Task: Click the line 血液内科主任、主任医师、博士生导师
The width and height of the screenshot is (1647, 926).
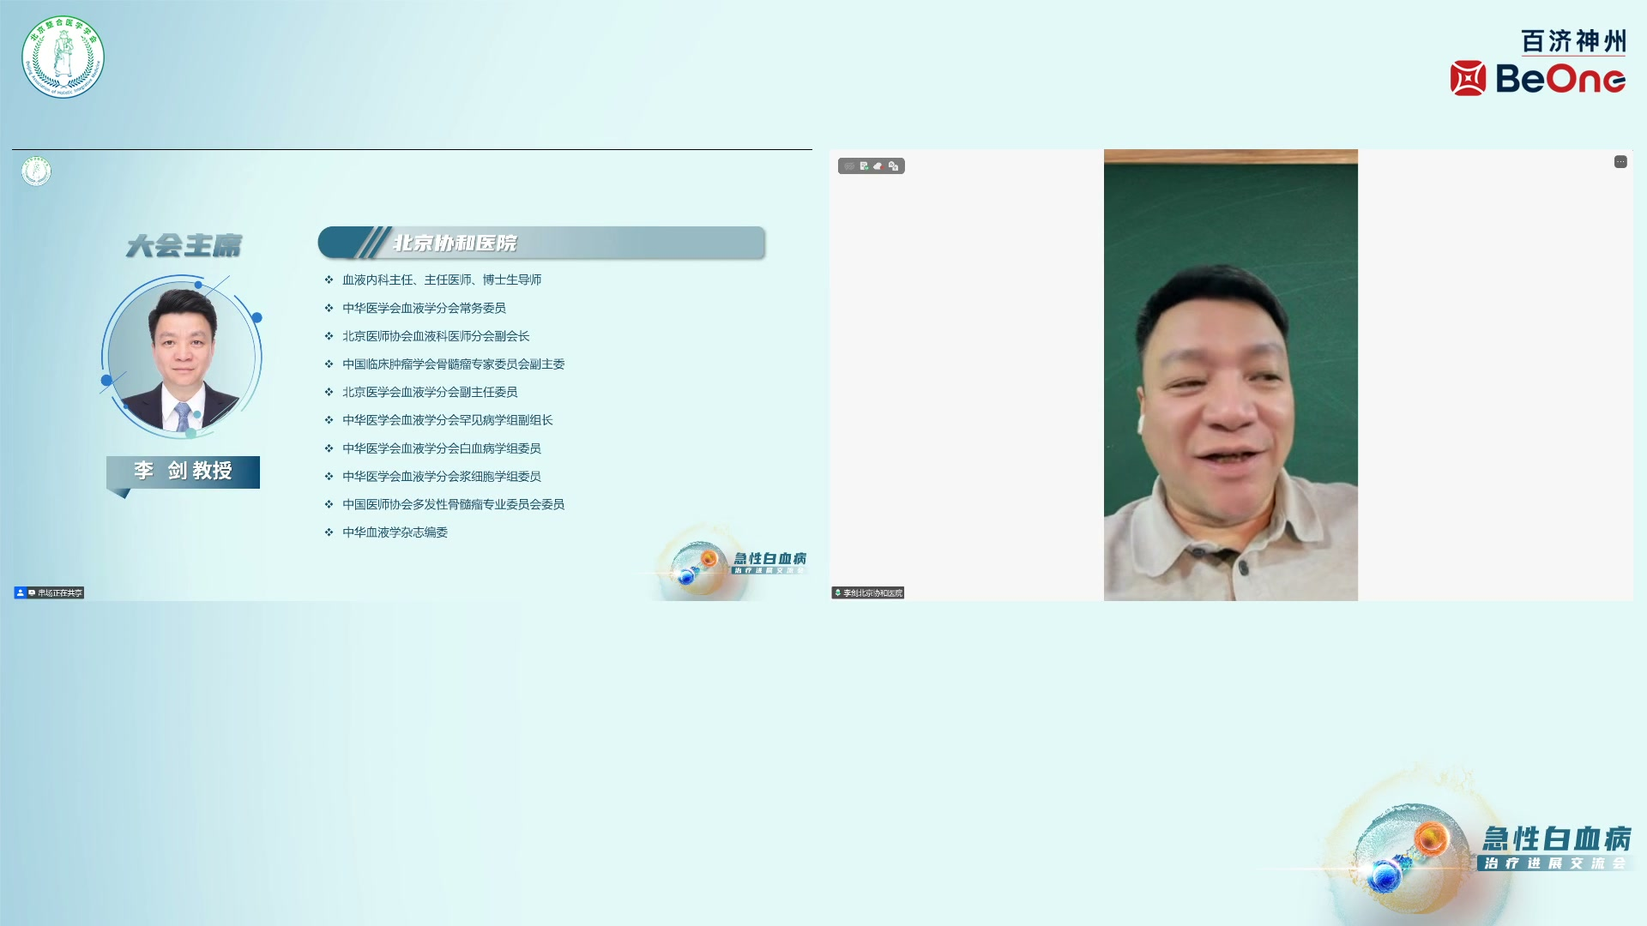Action: click(x=442, y=280)
